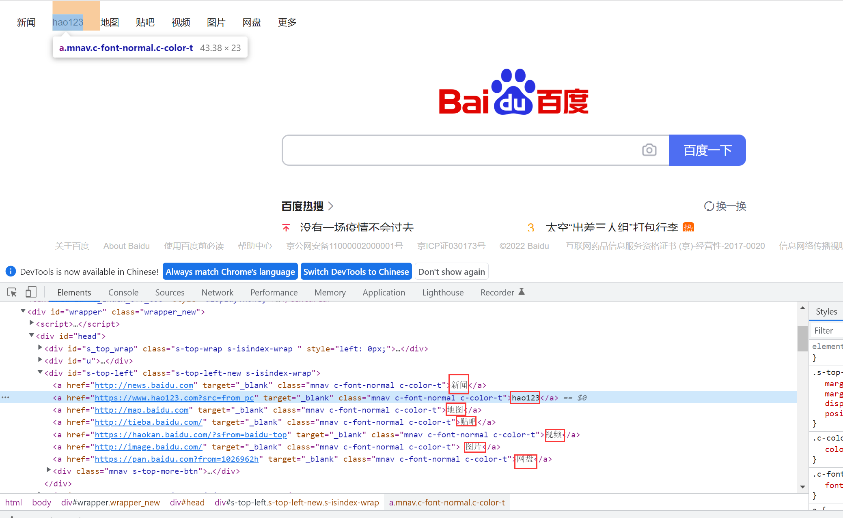Click the div#wrapper.wrapper_new breadcrumb
843x518 pixels.
tap(110, 502)
